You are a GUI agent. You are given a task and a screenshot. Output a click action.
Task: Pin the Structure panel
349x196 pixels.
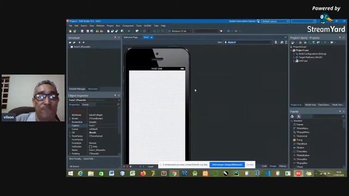pyautogui.click(x=115, y=38)
